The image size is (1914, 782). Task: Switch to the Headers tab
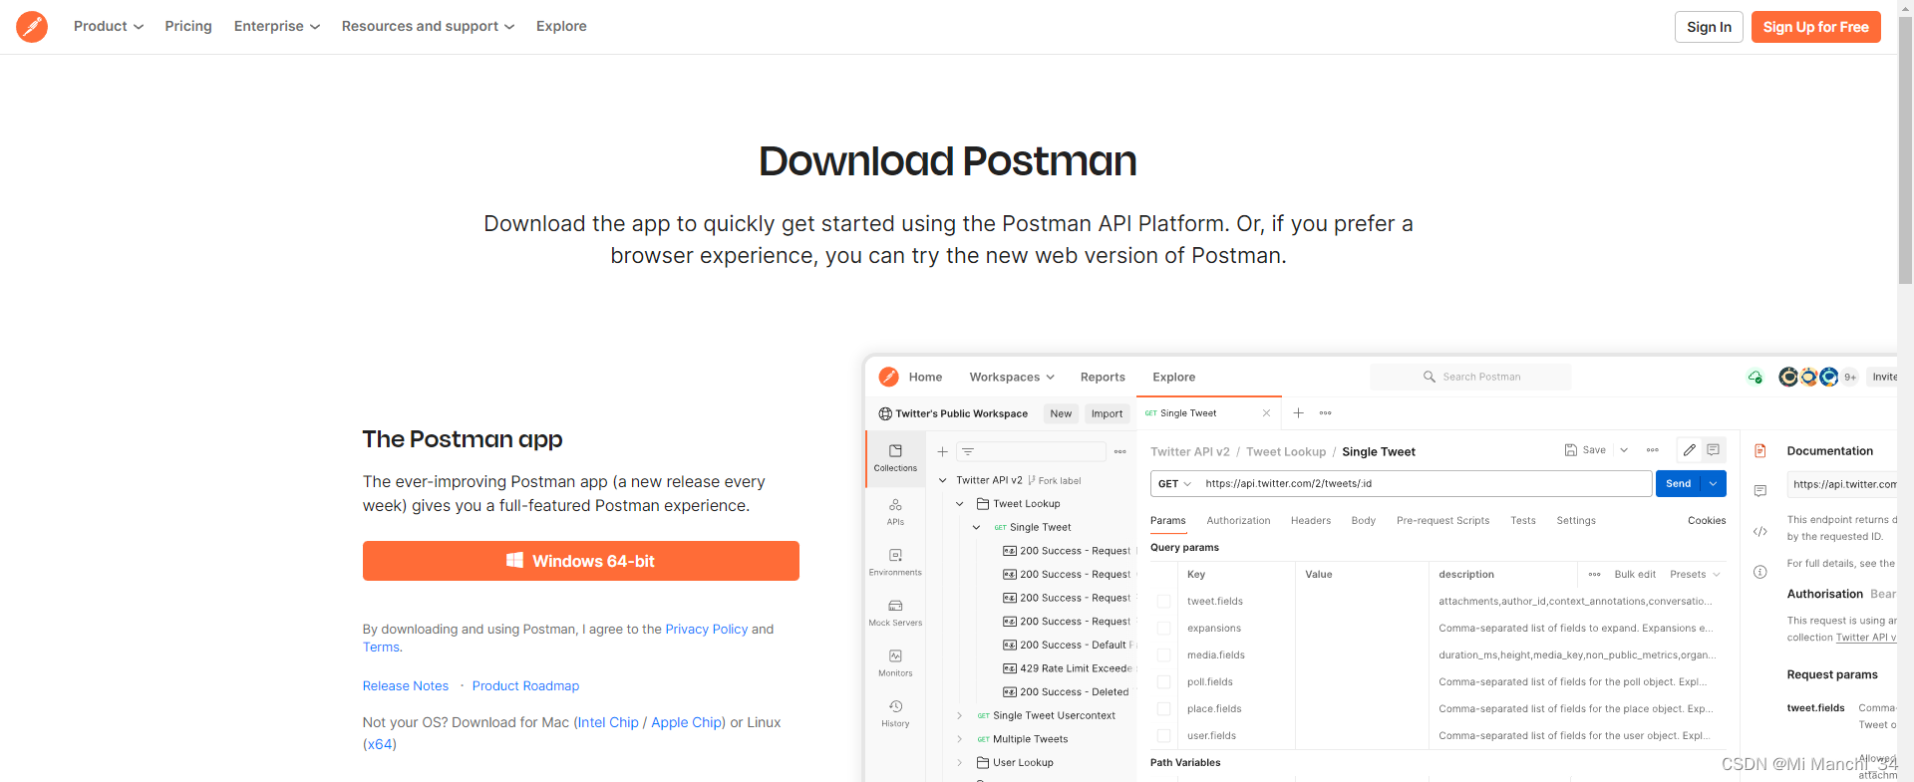click(1310, 520)
